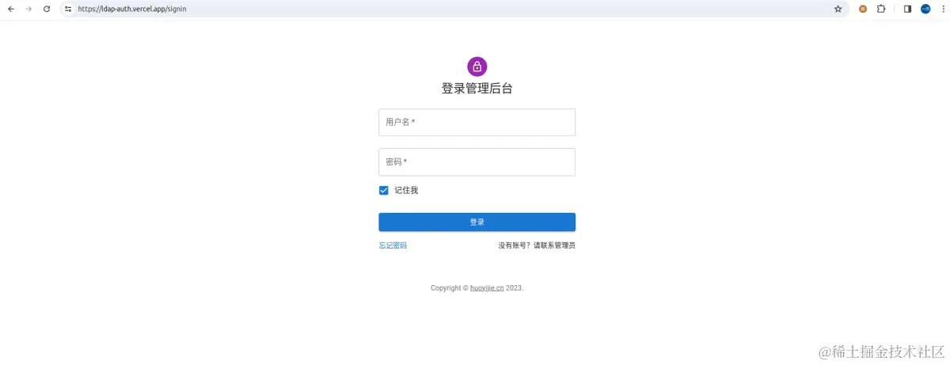This screenshot has width=950, height=365.
Task: Open the 忘记密码 link
Action: tap(393, 245)
